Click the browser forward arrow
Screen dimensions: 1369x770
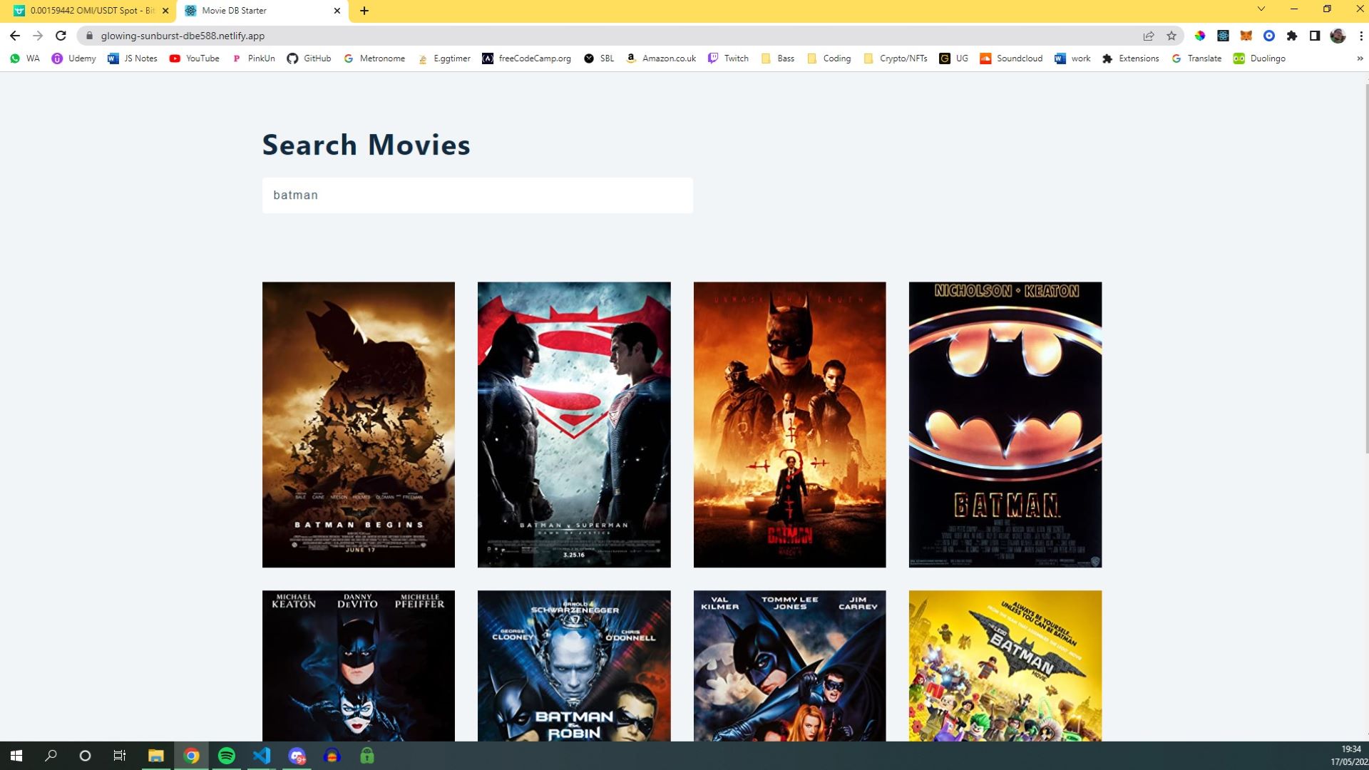coord(38,36)
